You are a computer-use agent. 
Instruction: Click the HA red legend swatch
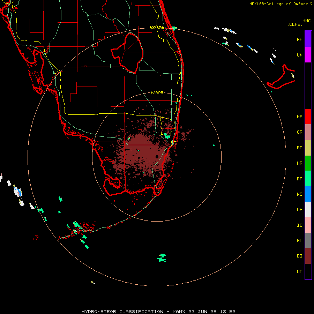(308, 117)
